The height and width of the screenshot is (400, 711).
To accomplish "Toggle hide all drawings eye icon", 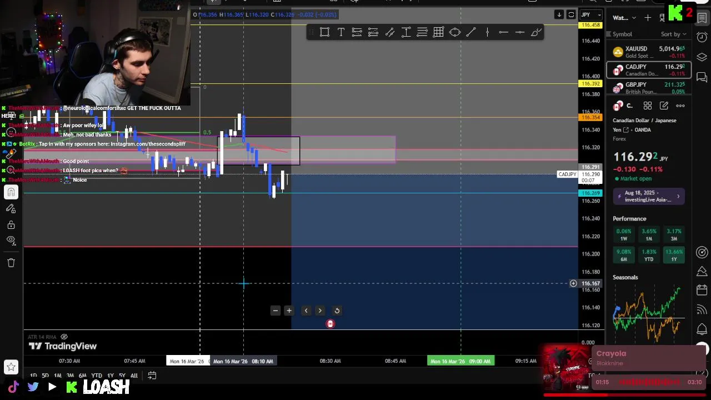I will [x=11, y=241].
